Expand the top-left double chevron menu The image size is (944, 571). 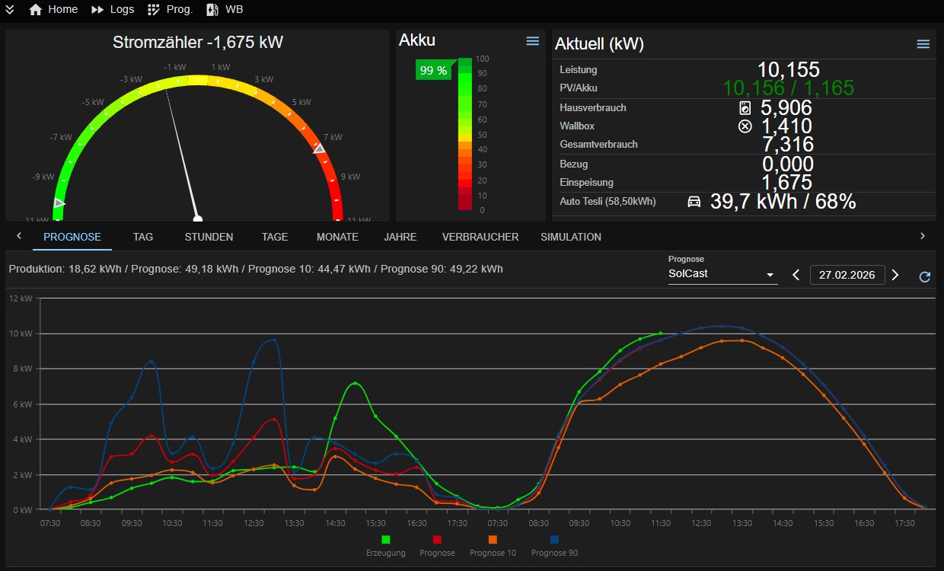[10, 10]
